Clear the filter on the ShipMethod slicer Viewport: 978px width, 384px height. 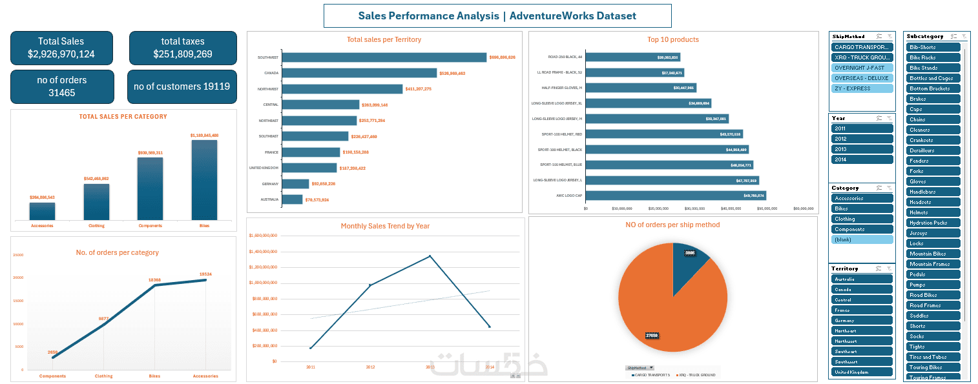click(890, 37)
